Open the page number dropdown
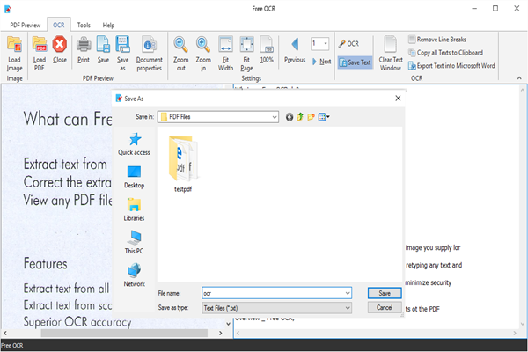Viewport: 528px width, 352px height. tap(325, 43)
